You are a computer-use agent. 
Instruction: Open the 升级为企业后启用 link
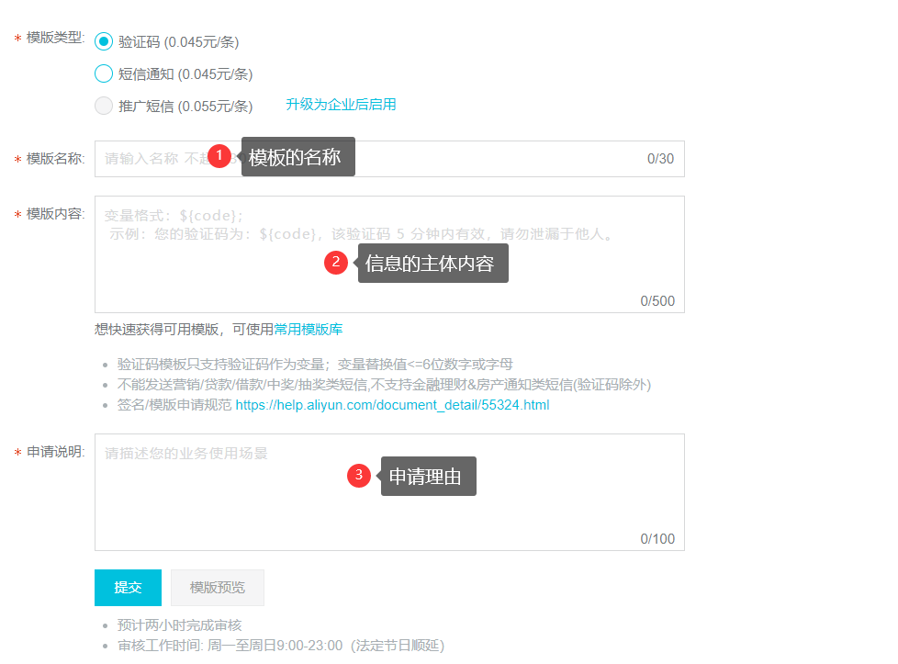tap(341, 105)
